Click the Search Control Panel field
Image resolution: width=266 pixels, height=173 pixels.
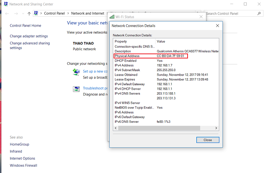click(231, 13)
